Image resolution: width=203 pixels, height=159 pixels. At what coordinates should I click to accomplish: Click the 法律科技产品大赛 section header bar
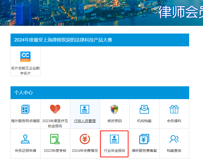tap(100, 40)
